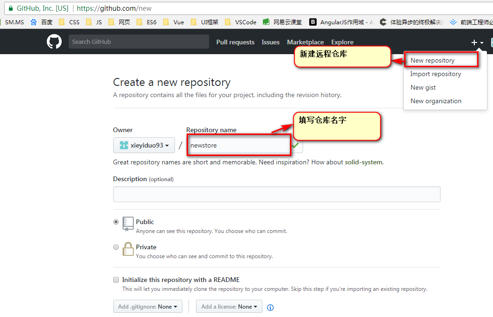
Task: Use the suggested name solid-system
Action: (x=363, y=162)
